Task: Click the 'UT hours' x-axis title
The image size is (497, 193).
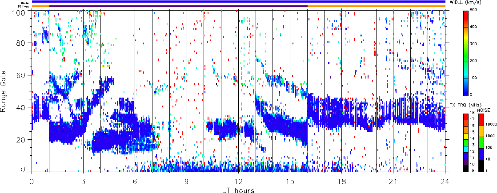Action: pyautogui.click(x=239, y=190)
